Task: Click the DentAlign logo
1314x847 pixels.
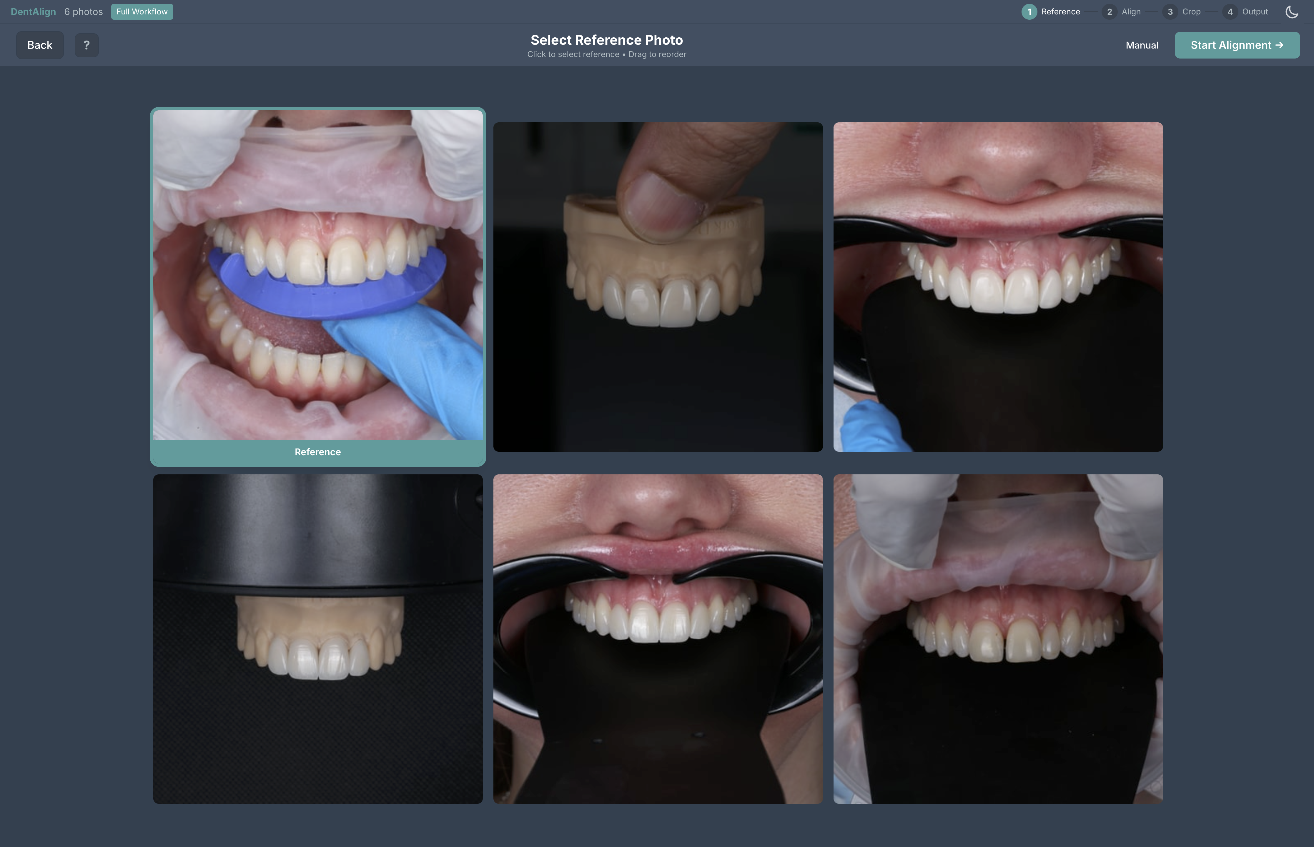Action: coord(33,11)
